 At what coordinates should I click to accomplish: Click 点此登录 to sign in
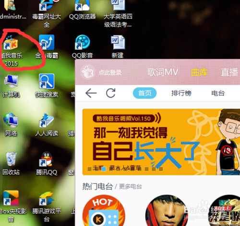click(x=110, y=73)
